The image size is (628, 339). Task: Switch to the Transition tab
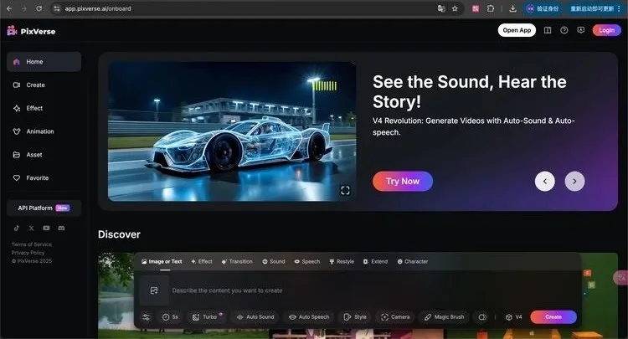[237, 261]
